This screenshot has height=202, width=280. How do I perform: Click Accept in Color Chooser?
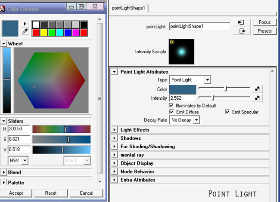pyautogui.click(x=16, y=193)
